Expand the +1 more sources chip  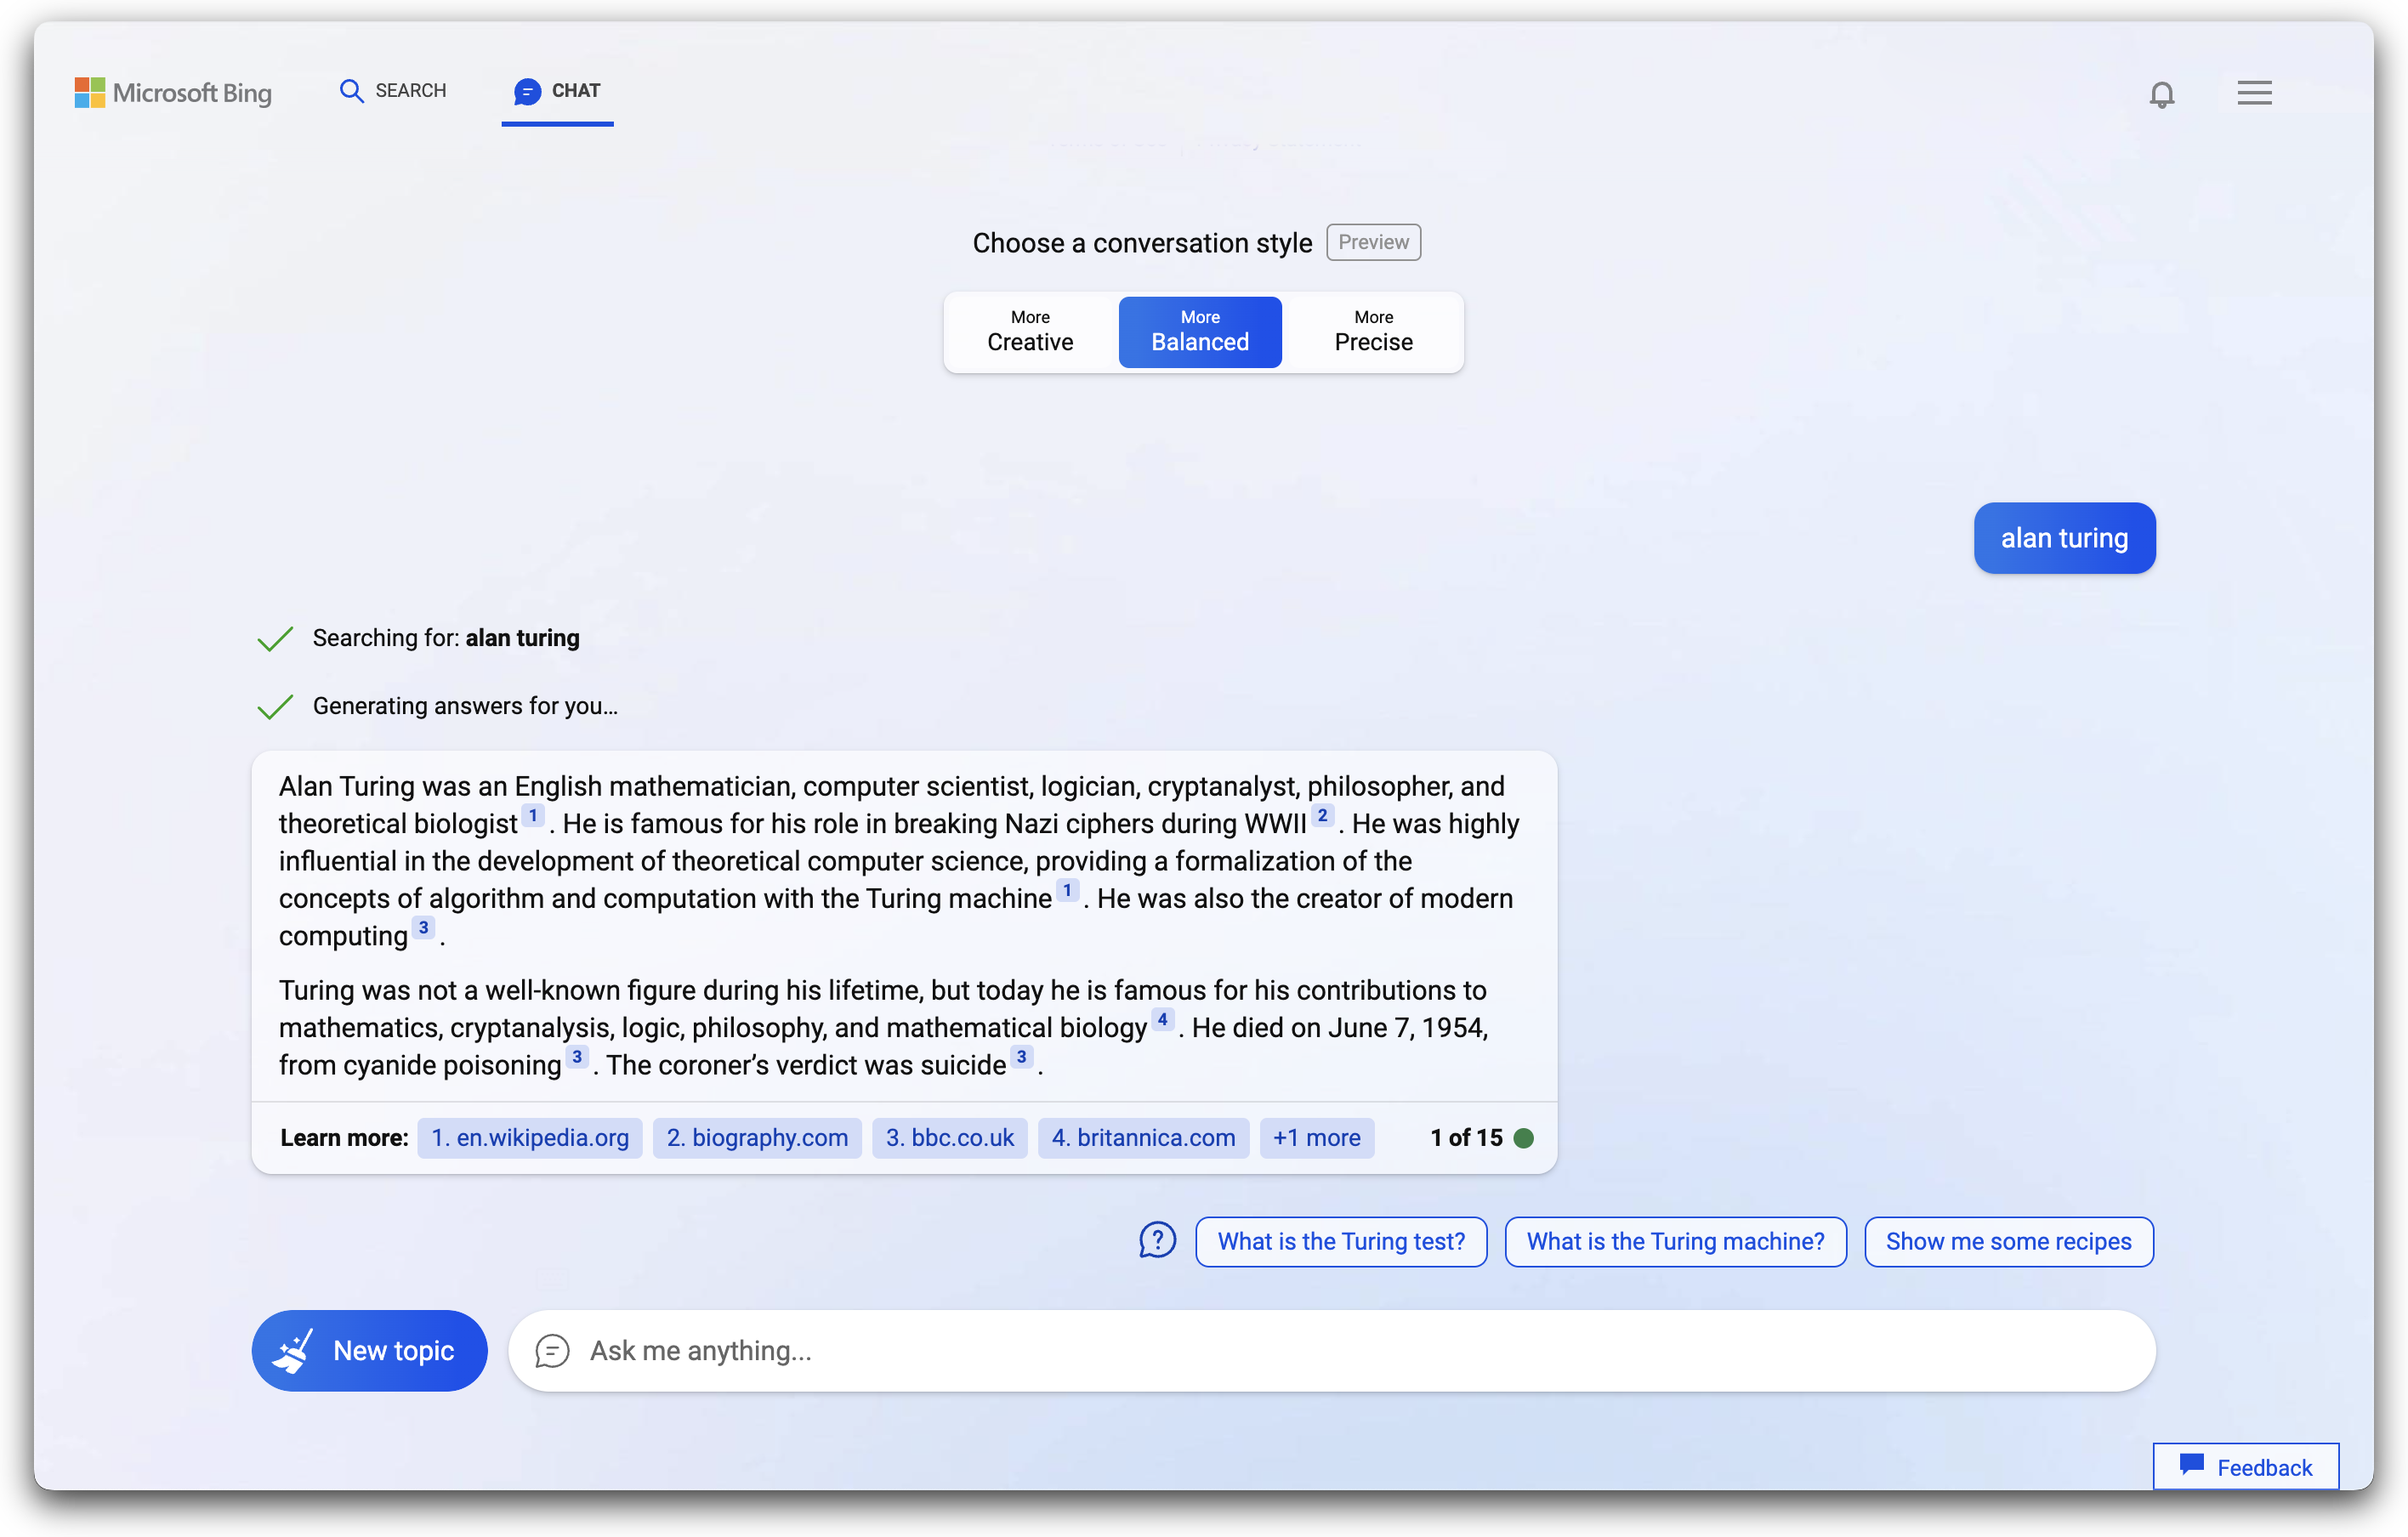click(x=1316, y=1138)
